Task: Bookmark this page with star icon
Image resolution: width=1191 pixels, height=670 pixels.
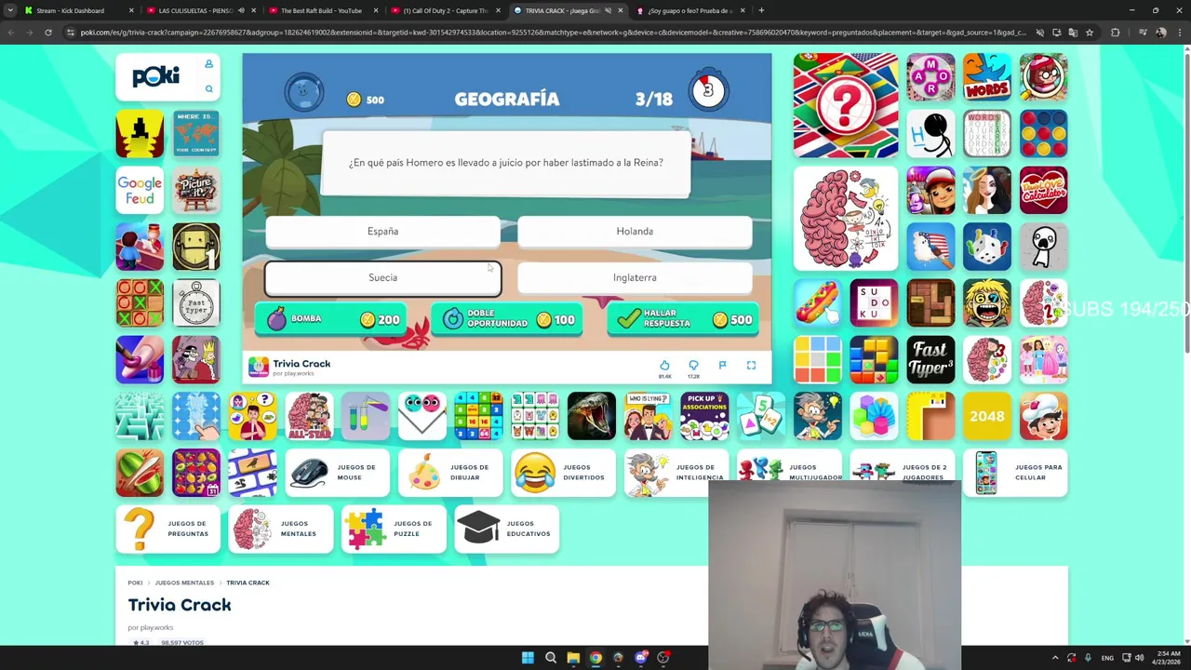Action: pos(1089,33)
